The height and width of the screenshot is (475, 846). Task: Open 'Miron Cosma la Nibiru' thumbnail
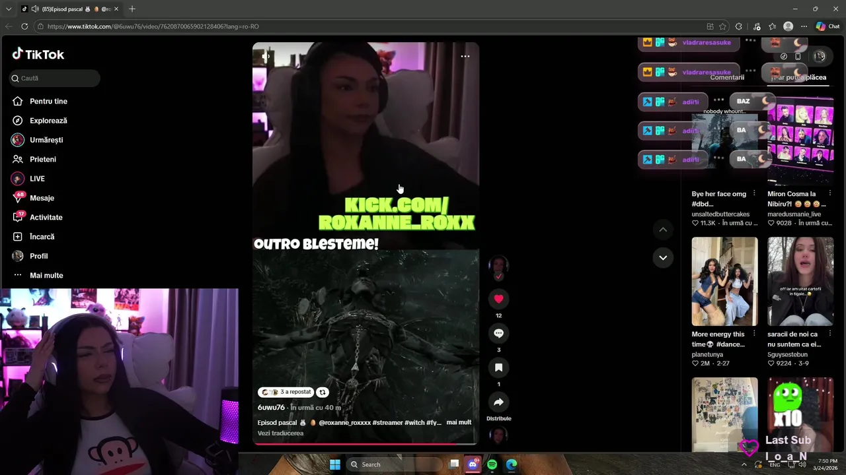click(x=800, y=141)
